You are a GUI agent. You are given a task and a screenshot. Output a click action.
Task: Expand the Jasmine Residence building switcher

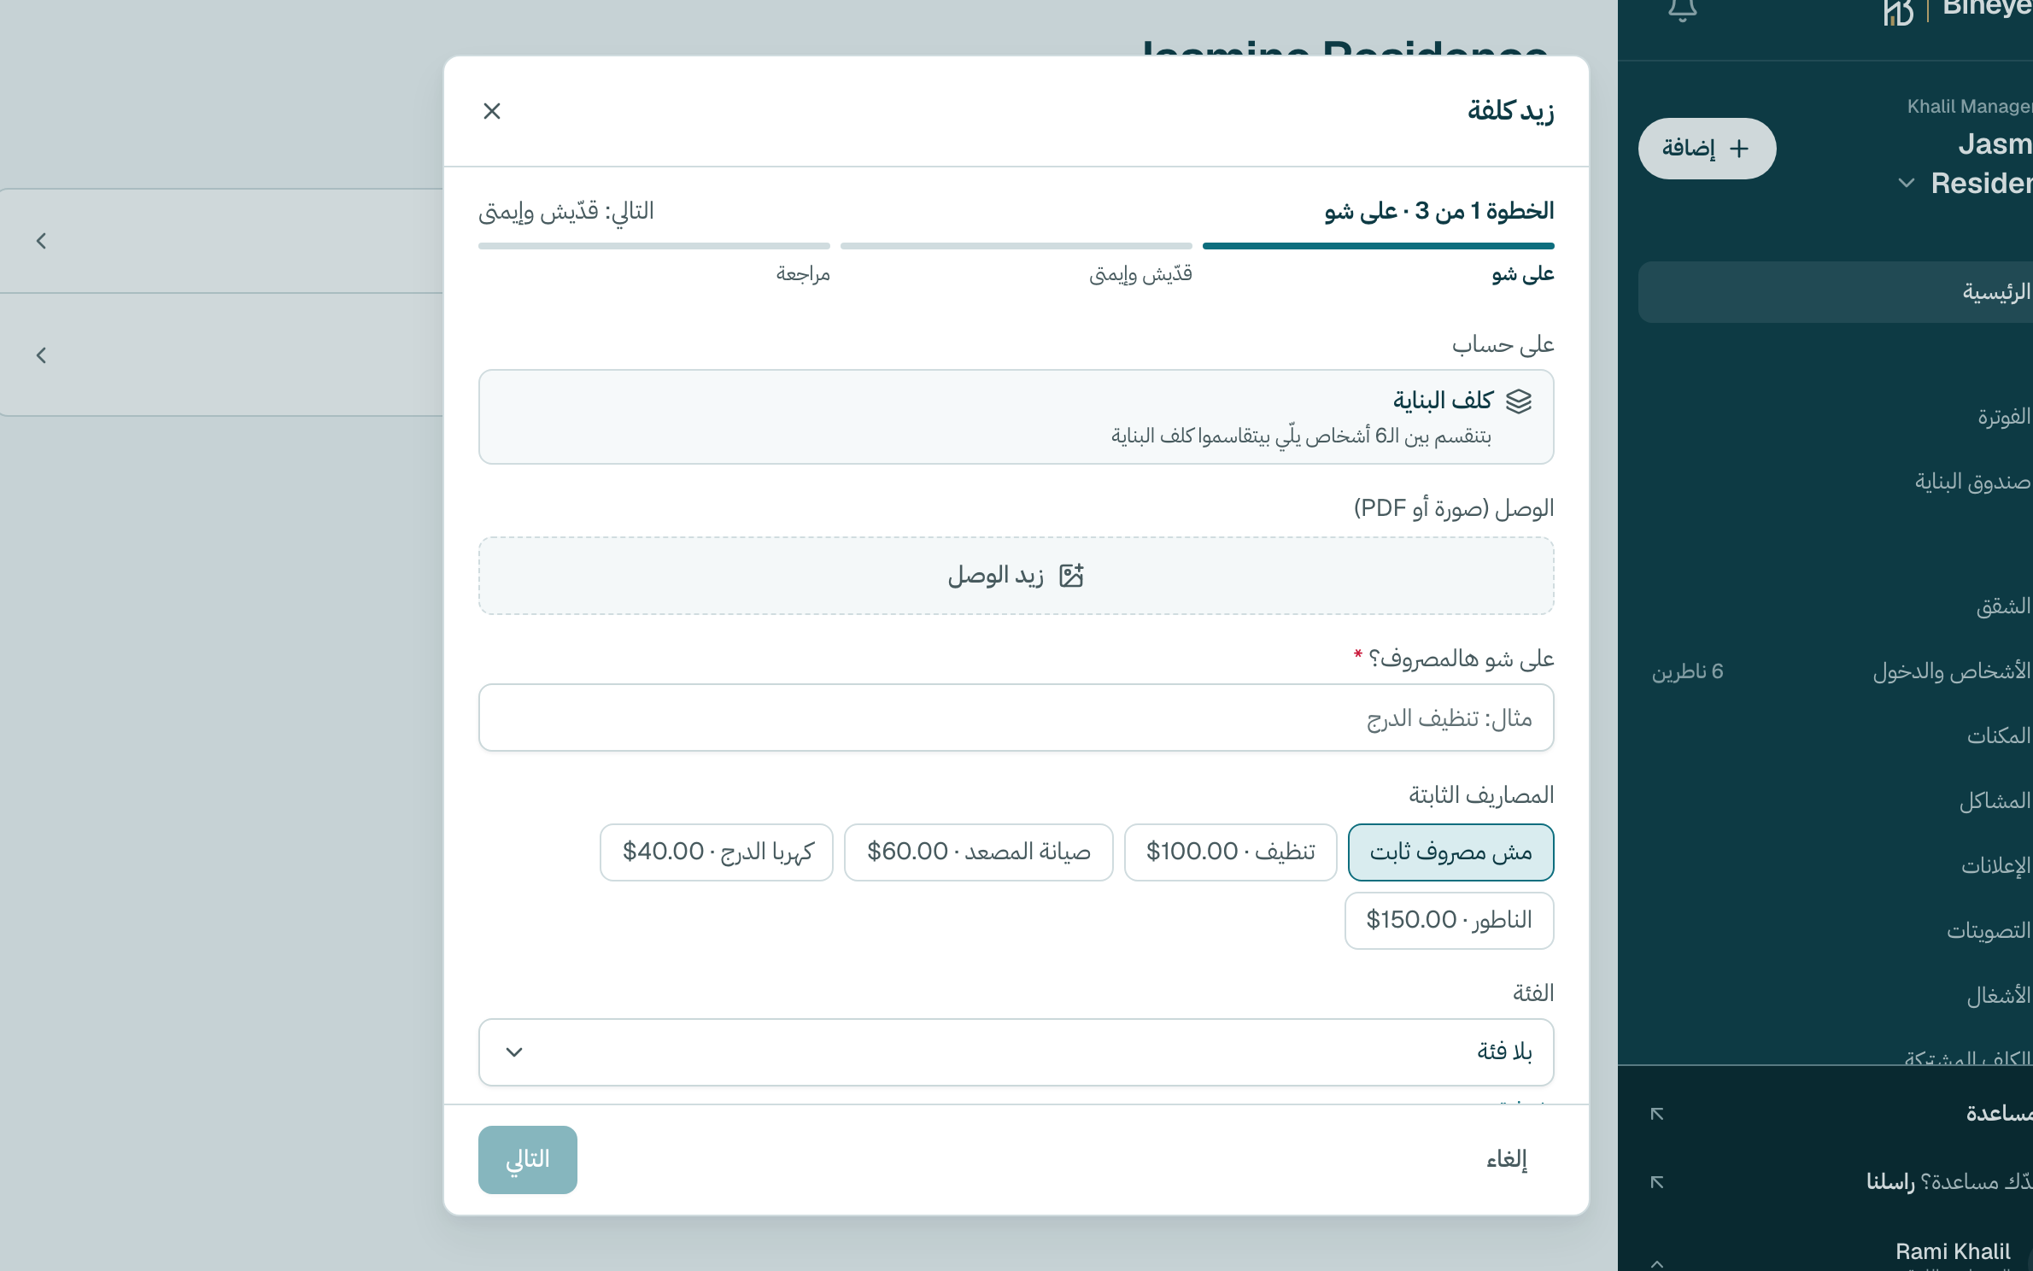click(x=1906, y=183)
